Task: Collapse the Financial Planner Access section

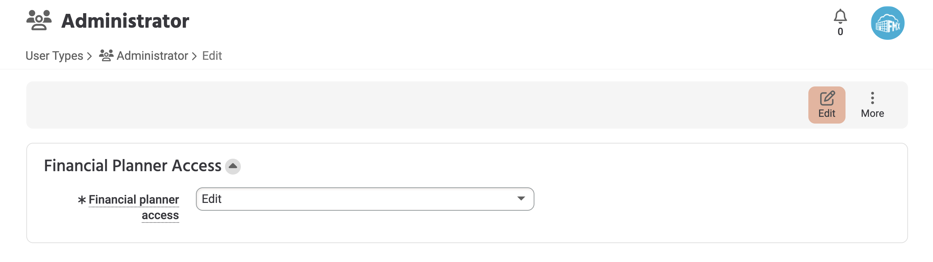Action: click(x=233, y=166)
